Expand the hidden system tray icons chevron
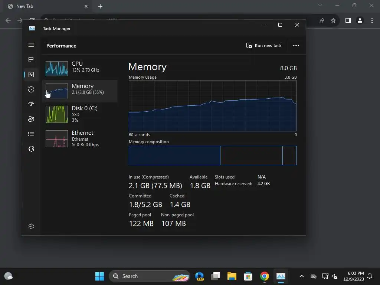The height and width of the screenshot is (285, 380). [302, 276]
